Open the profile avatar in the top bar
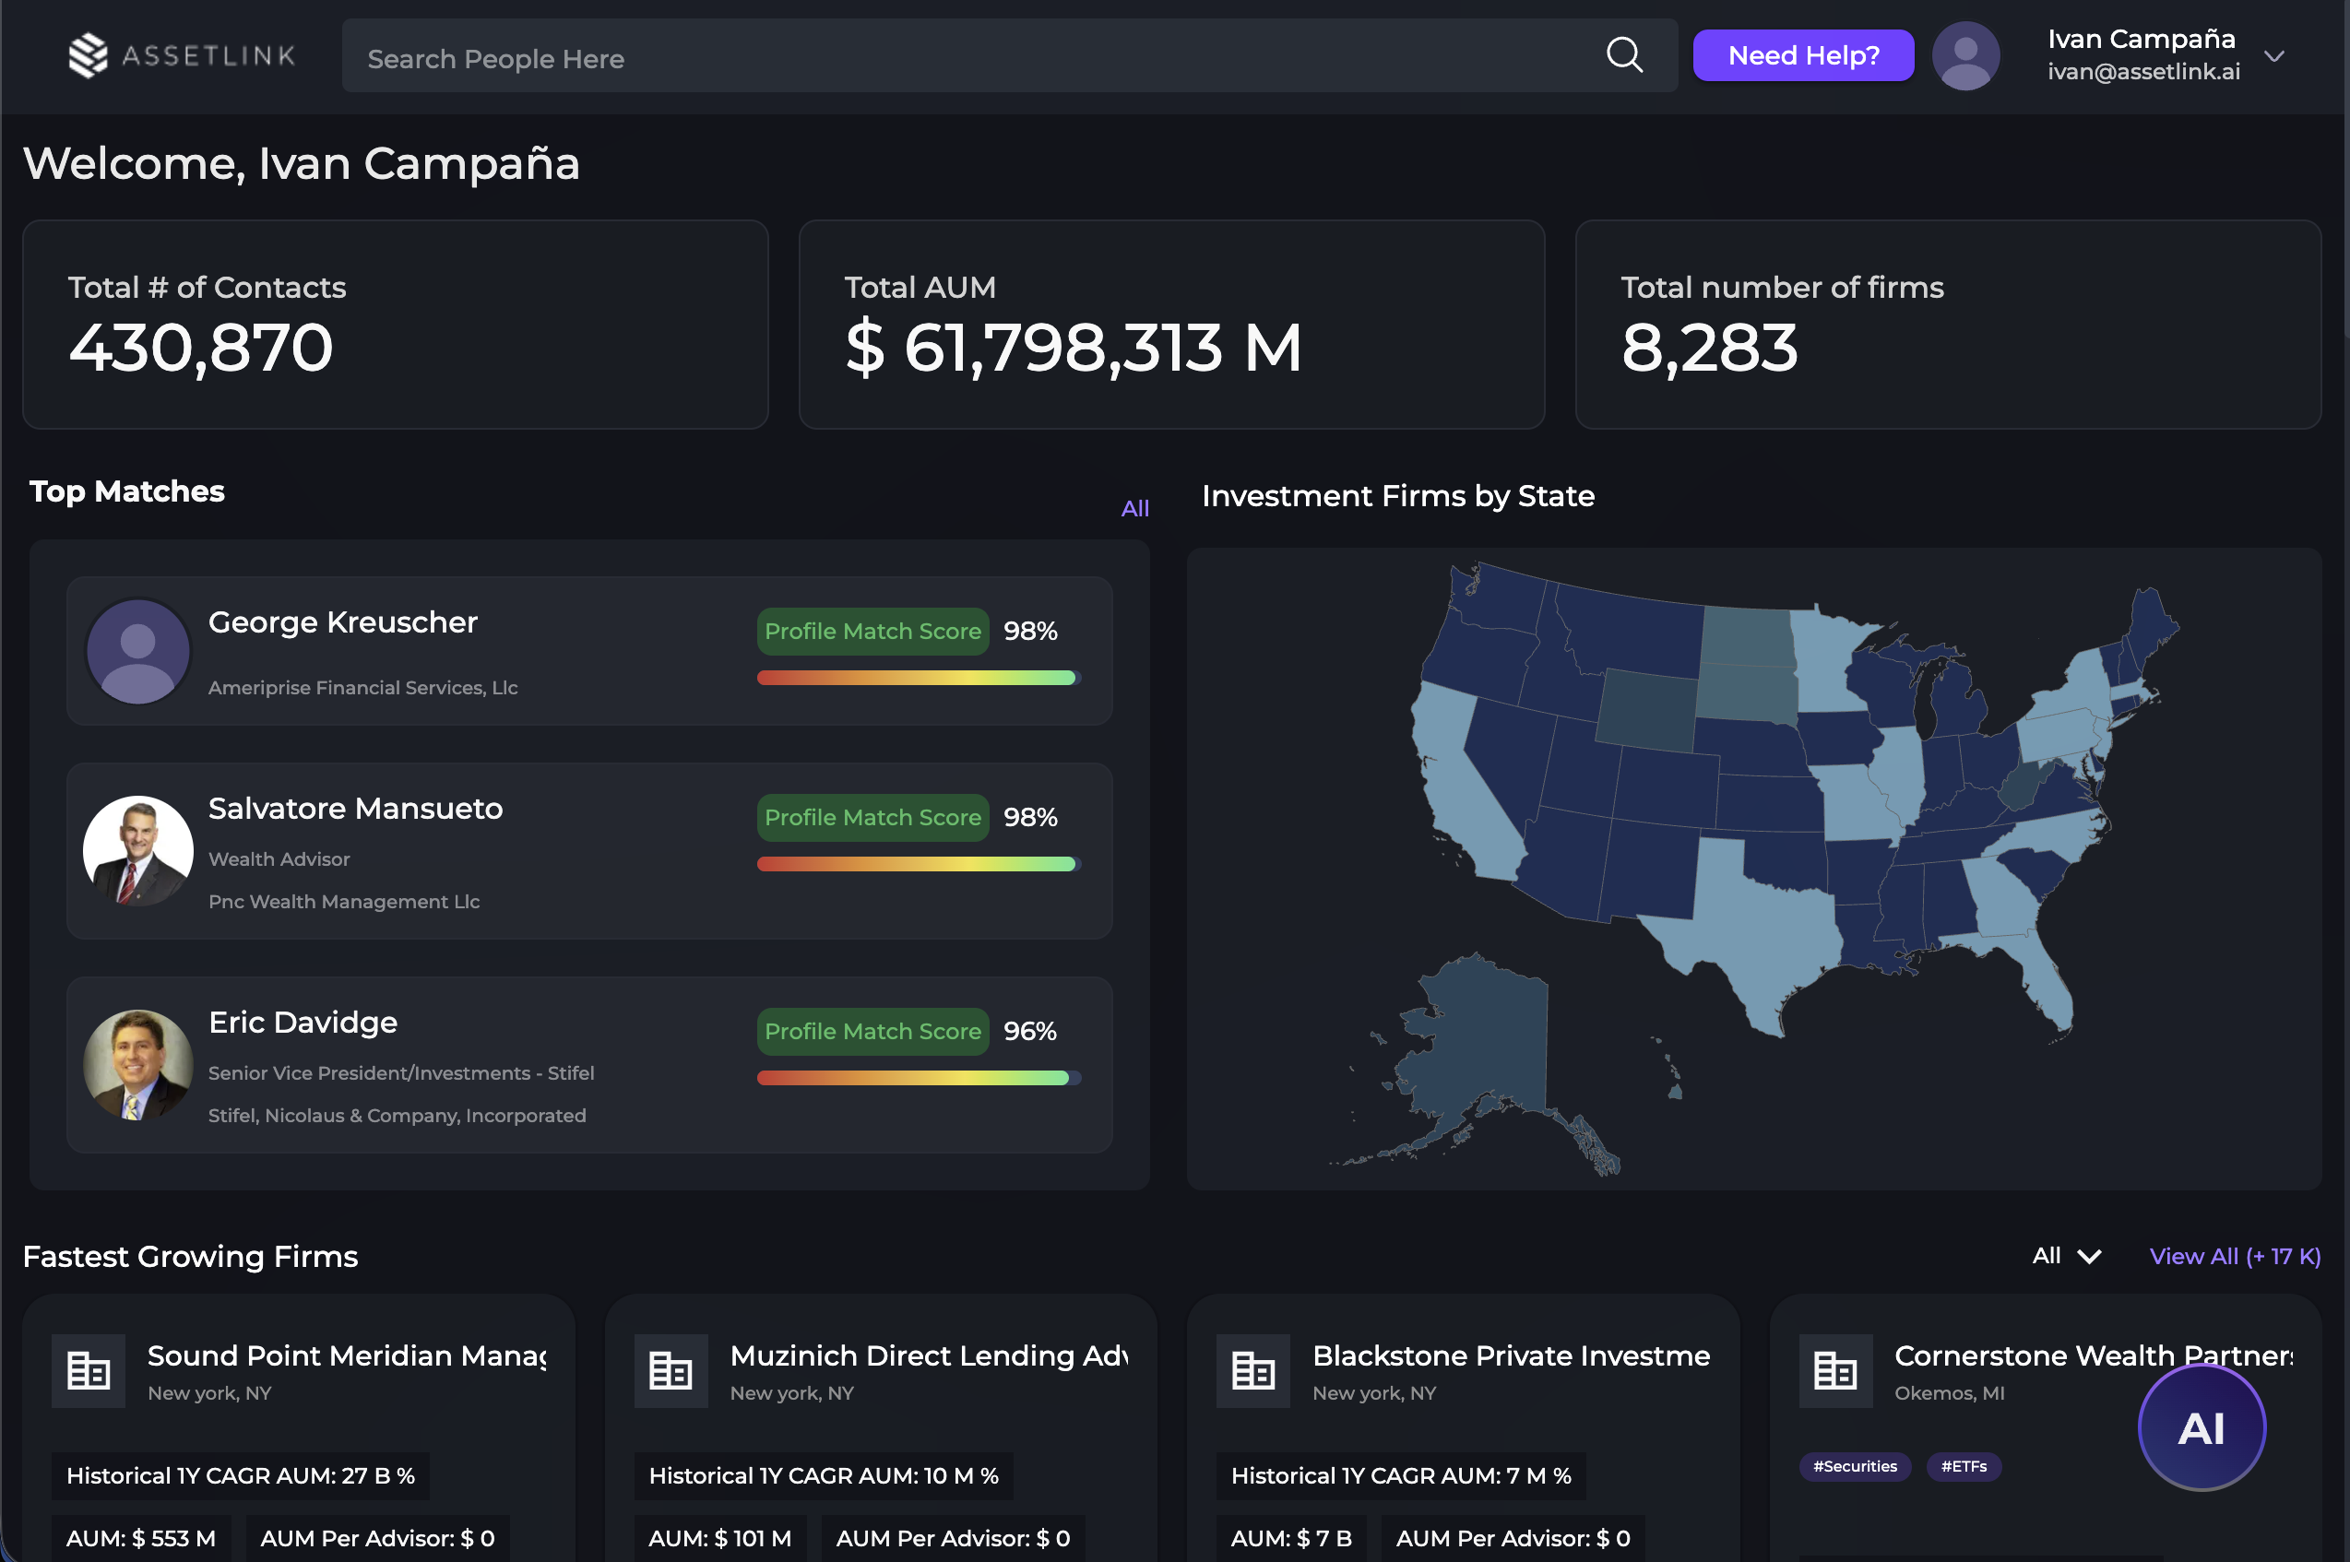Screen dimensions: 2350x1562 pyautogui.click(x=1964, y=55)
